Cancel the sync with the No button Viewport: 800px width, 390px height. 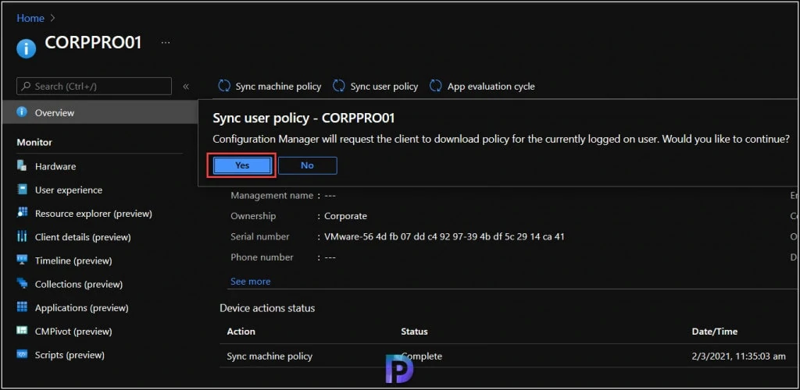308,165
